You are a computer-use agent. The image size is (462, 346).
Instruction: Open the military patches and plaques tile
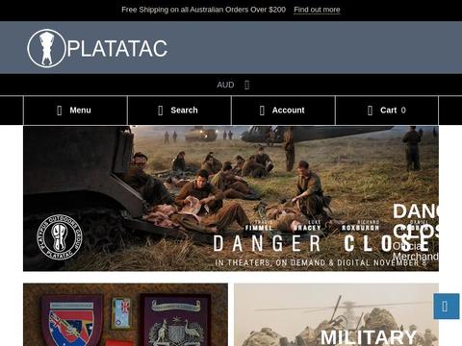125,314
